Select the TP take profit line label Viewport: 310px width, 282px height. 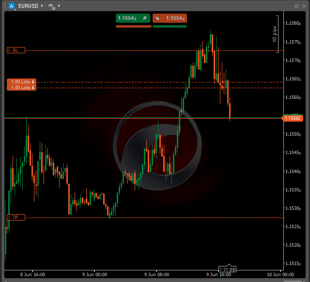[16, 218]
